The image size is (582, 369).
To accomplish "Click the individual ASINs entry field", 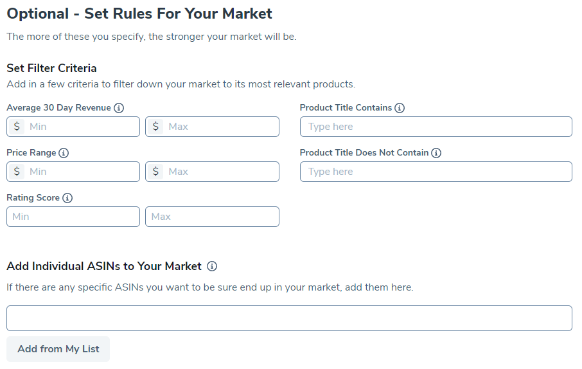I will [289, 318].
